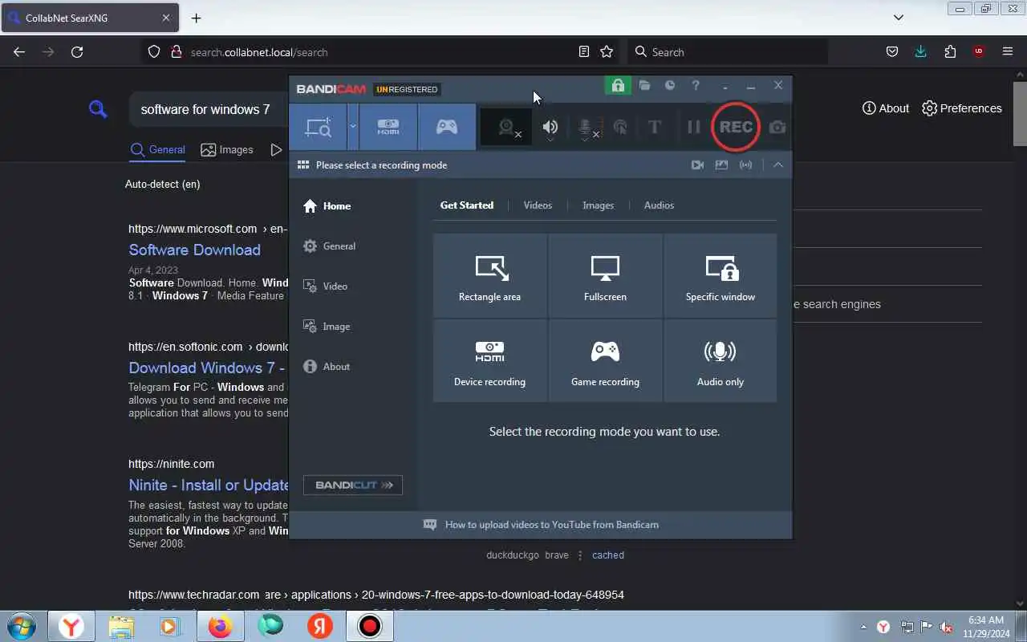Choose Audio only recording tile
This screenshot has height=642, width=1027.
721,361
